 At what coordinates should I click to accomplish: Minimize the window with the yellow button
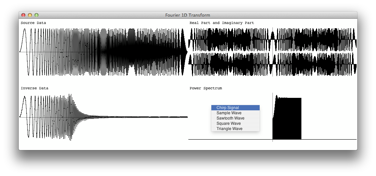[x=30, y=15]
